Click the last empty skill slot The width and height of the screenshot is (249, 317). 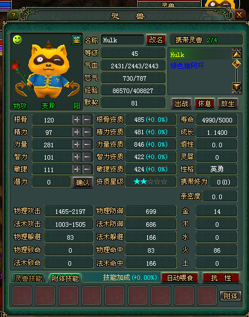(x=207, y=296)
